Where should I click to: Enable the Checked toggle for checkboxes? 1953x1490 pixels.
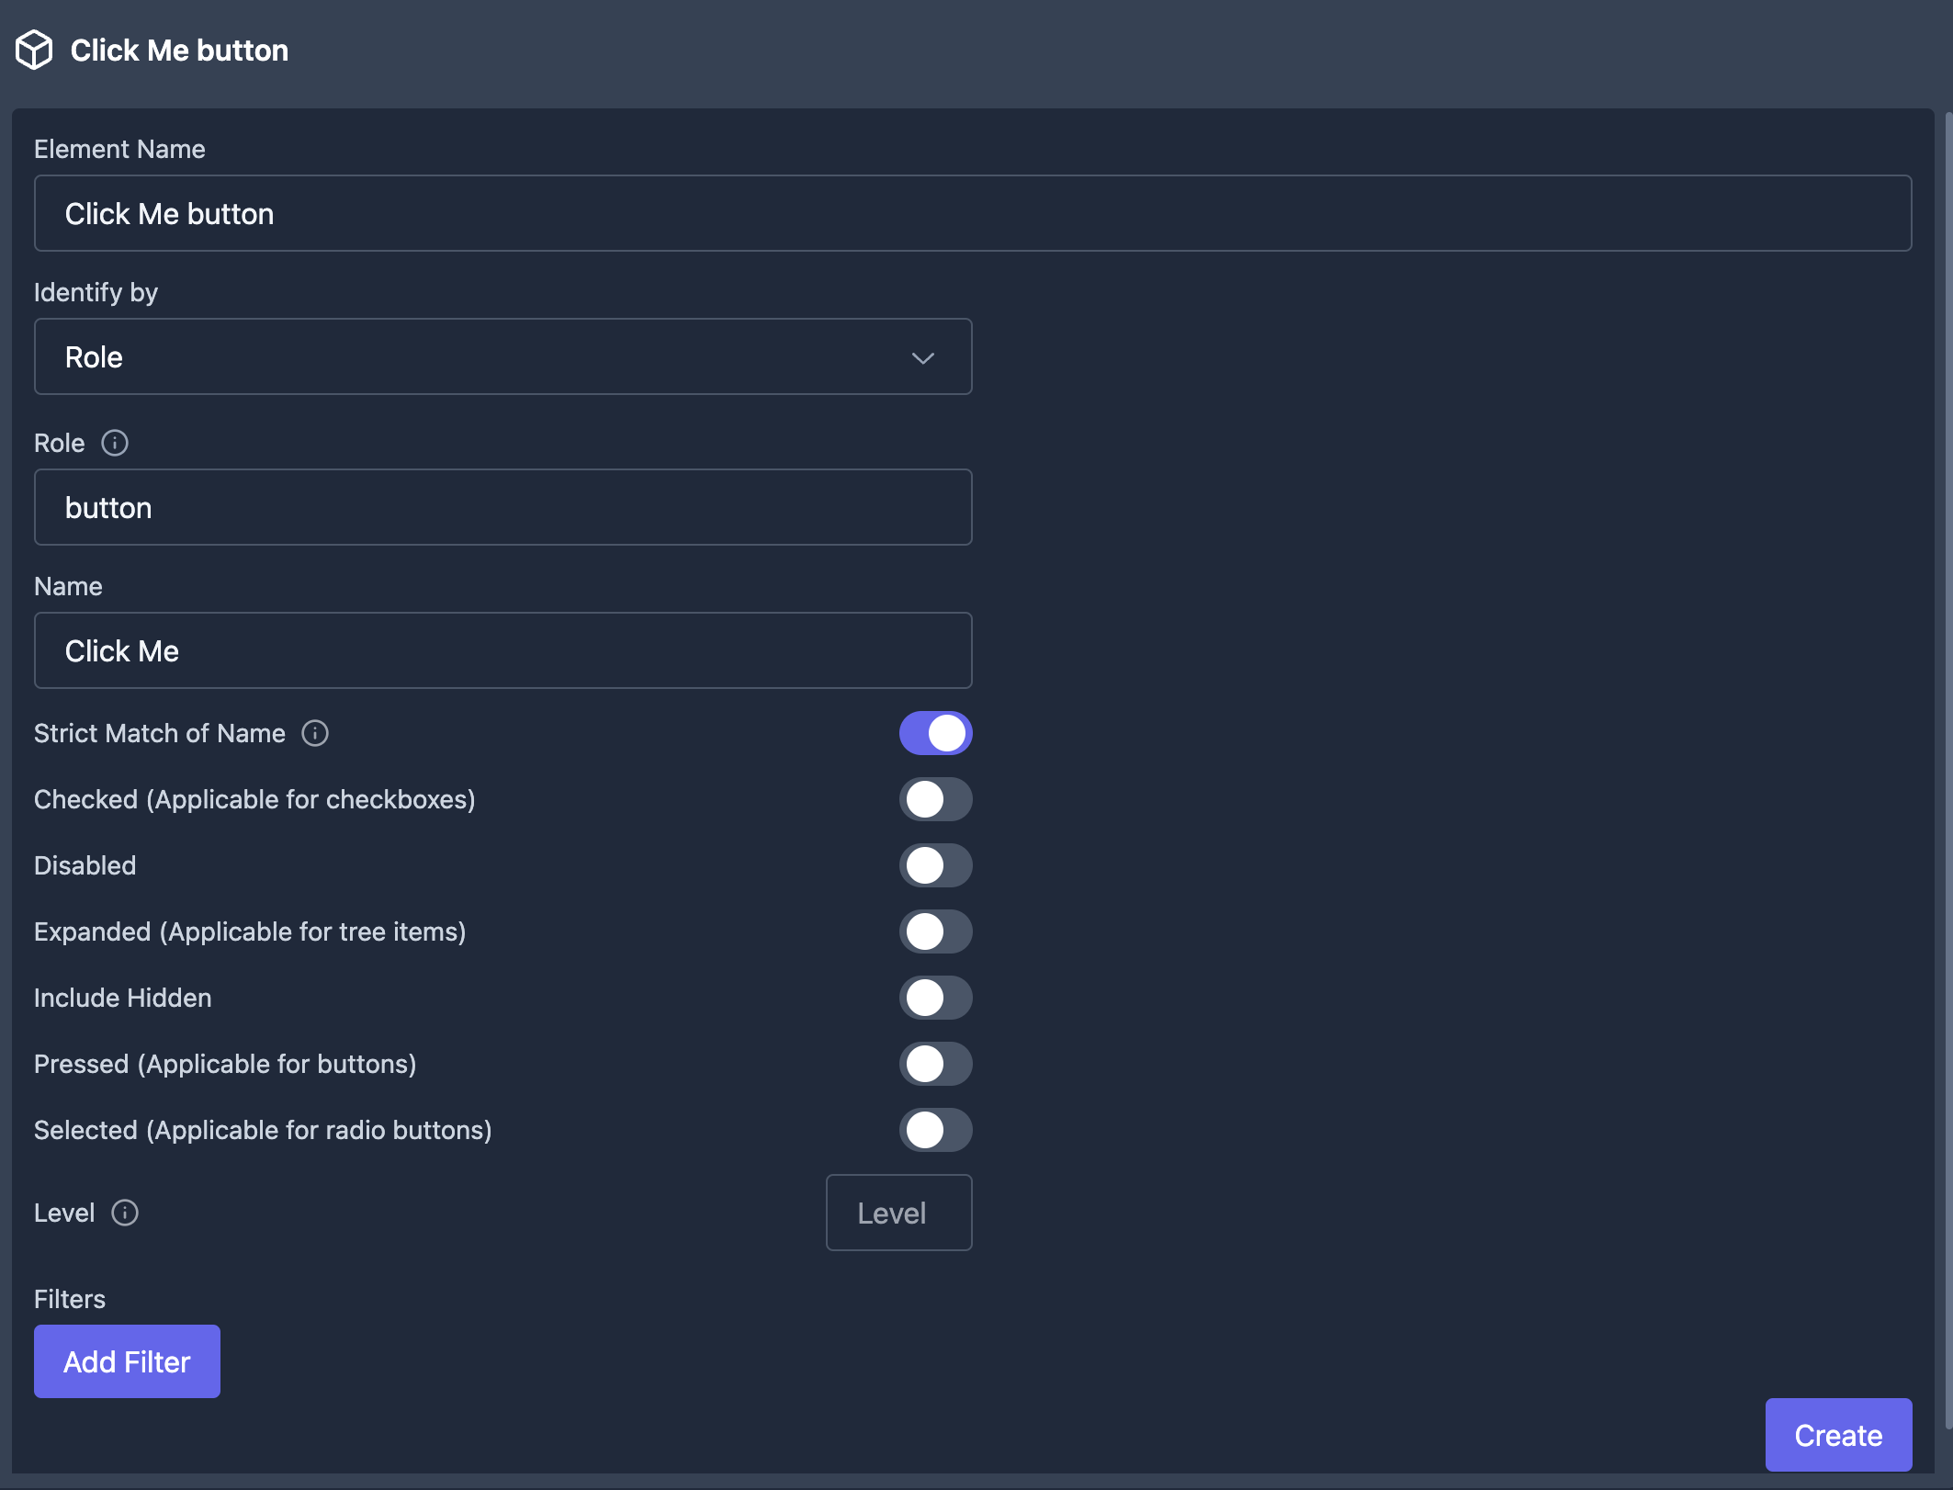[x=935, y=799]
